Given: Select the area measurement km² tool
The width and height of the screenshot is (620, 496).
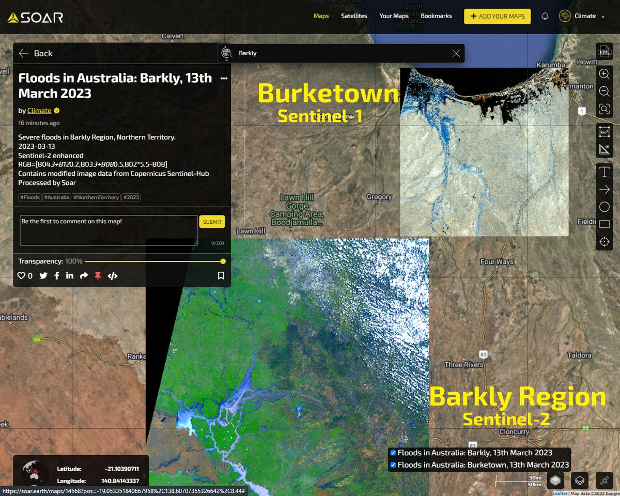Looking at the screenshot, I should [x=604, y=132].
